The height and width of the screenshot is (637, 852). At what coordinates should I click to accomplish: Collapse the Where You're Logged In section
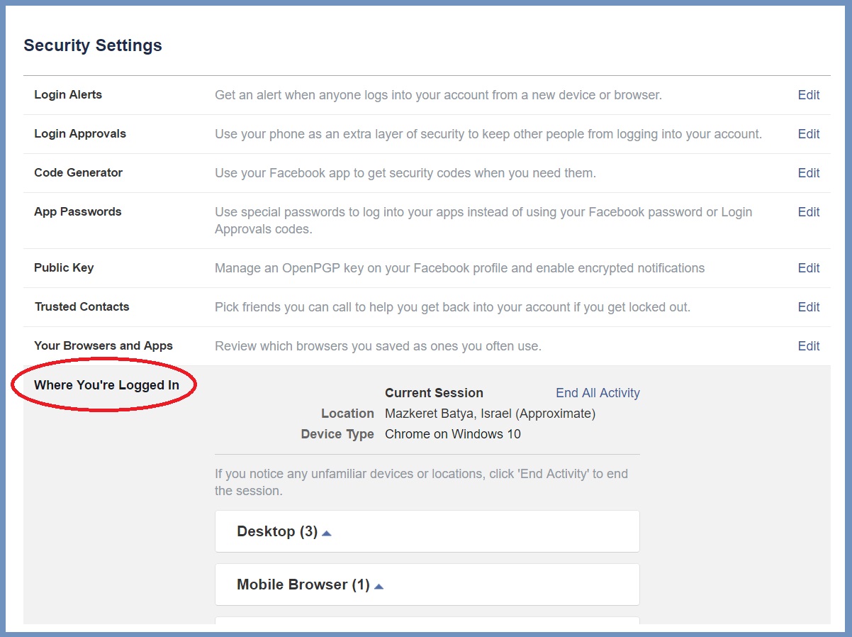click(x=106, y=385)
